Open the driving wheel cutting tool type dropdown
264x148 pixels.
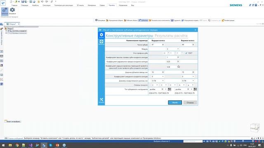point(166,89)
